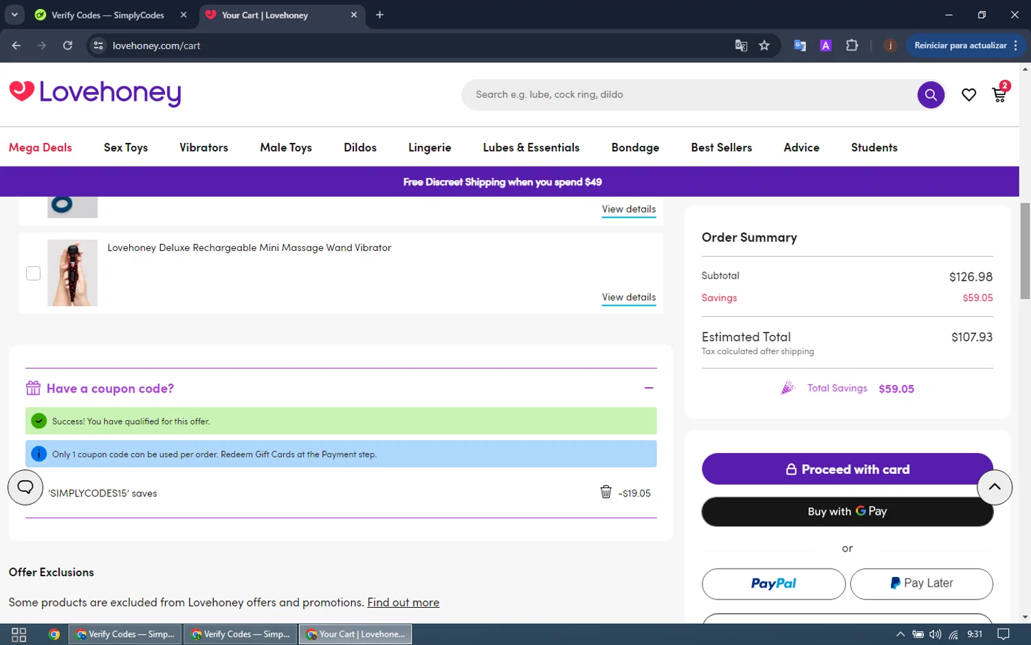Tick the Mini Massage Wand Vibrator checkbox
The height and width of the screenshot is (645, 1031).
(x=33, y=273)
